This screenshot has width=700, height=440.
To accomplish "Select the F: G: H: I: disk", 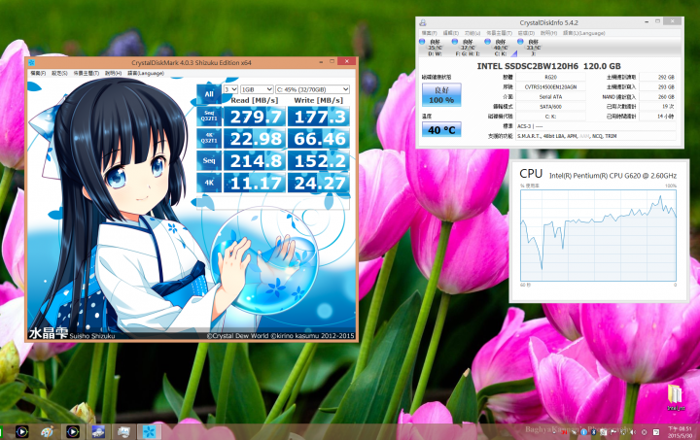I will [467, 48].
